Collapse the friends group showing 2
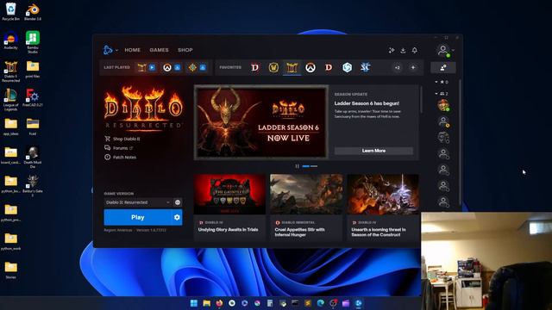This screenshot has width=552, height=310. 442,94
